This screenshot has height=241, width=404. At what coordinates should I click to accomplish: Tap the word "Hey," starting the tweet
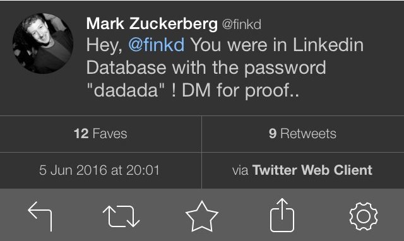(x=104, y=45)
